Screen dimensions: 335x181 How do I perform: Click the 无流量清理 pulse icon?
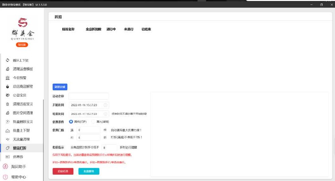tap(8, 139)
